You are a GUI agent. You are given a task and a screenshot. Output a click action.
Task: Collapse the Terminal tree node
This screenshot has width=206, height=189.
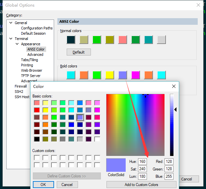(11, 39)
